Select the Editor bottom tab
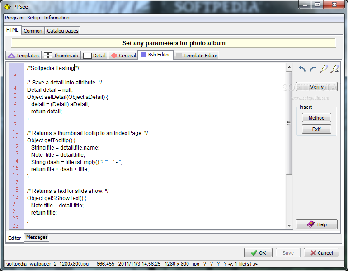This screenshot has height=271, width=348. click(x=14, y=238)
